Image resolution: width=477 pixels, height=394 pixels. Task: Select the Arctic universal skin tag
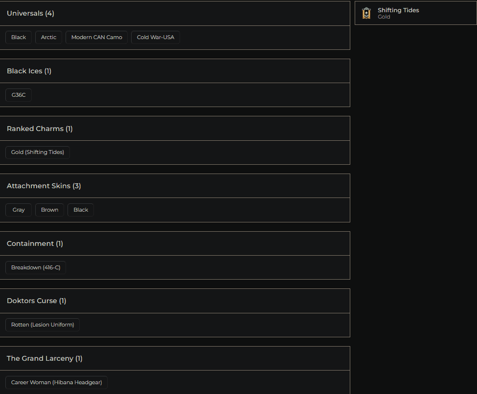(x=48, y=38)
